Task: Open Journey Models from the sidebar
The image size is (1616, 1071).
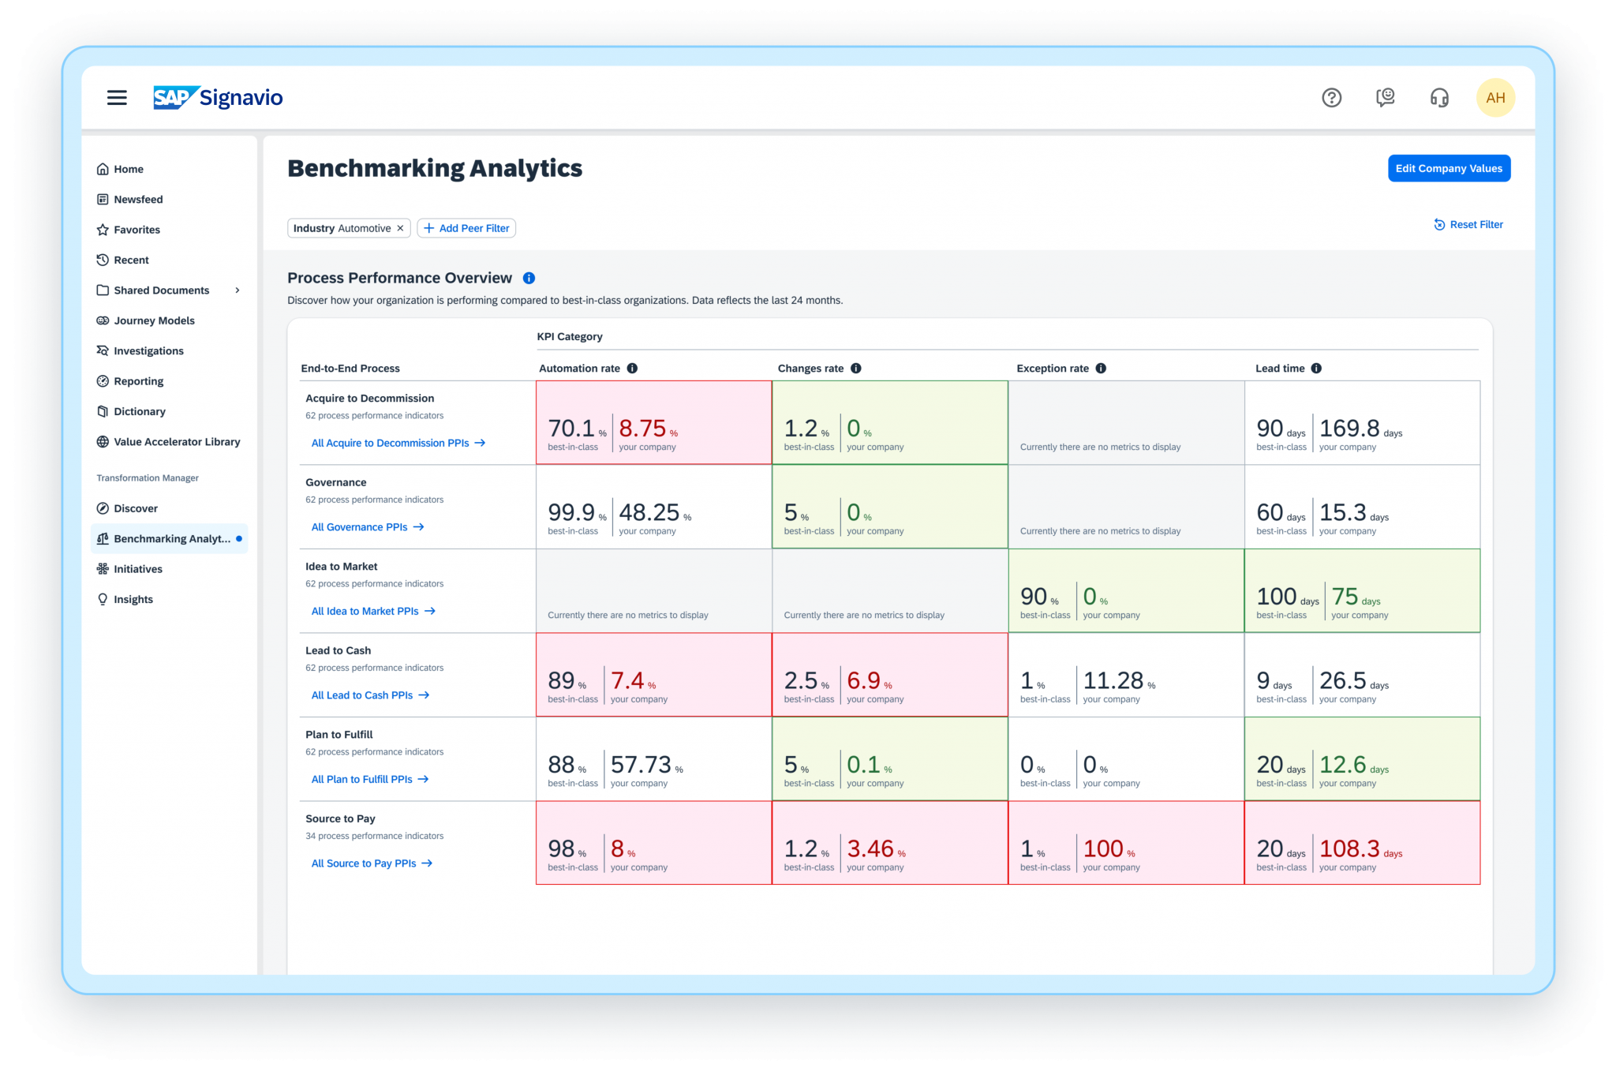Action: coord(155,320)
